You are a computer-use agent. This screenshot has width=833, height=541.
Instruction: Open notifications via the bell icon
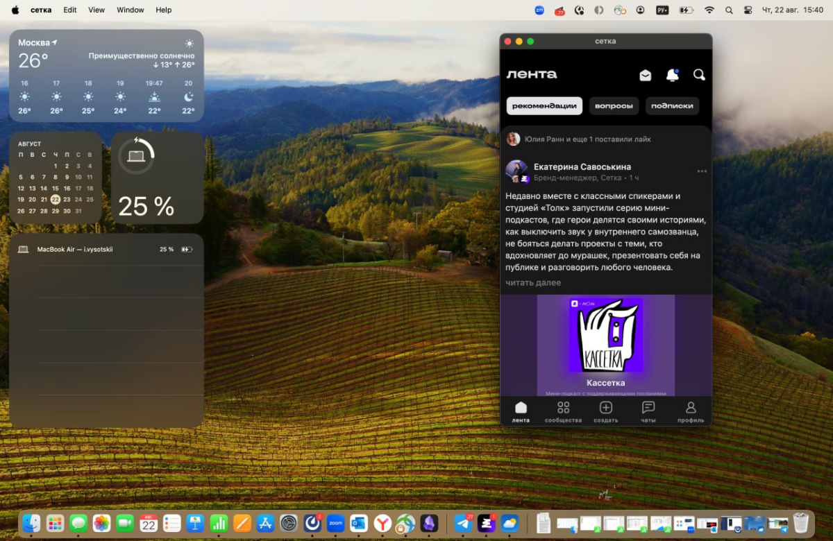click(672, 75)
